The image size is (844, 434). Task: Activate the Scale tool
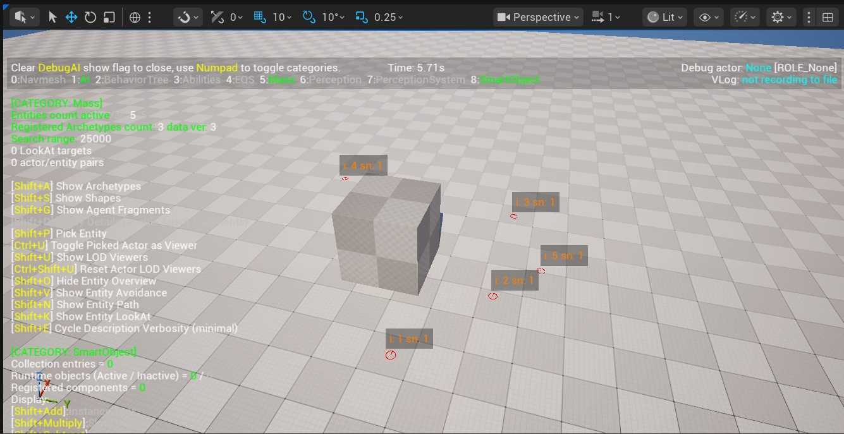point(109,17)
